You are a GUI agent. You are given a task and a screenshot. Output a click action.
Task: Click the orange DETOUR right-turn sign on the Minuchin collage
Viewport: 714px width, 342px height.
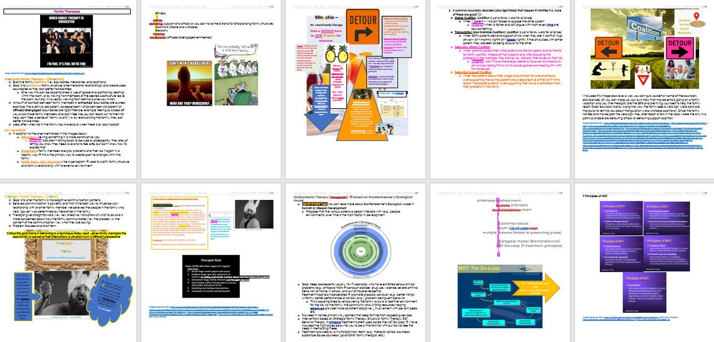pyautogui.click(x=363, y=27)
